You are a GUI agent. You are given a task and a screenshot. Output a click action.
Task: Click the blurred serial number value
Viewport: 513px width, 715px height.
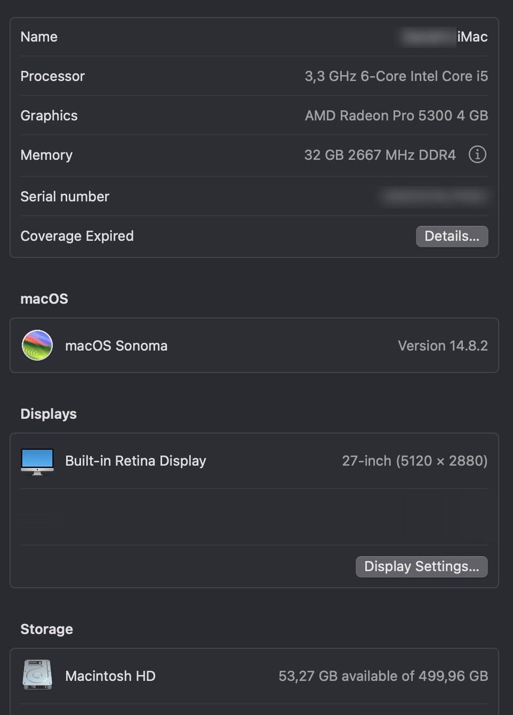(x=434, y=197)
